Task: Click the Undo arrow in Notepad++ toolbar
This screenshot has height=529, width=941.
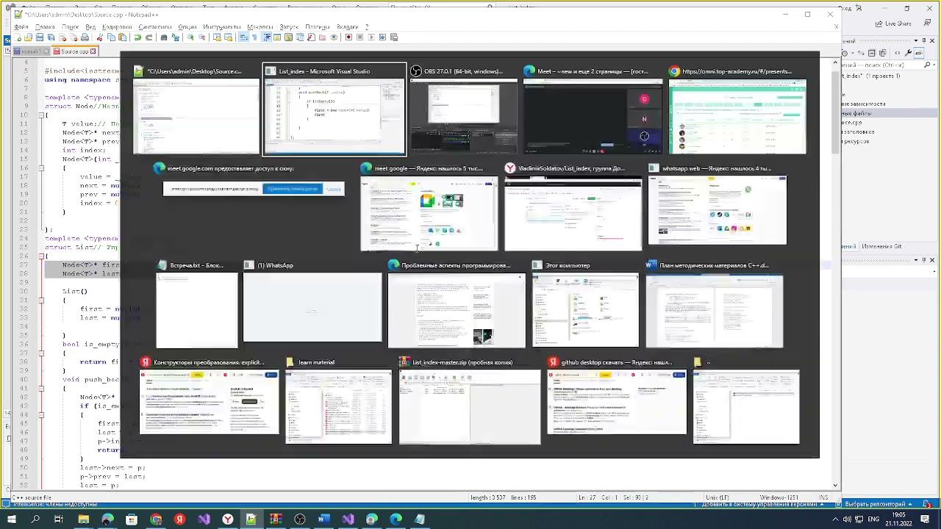Action: tap(137, 37)
